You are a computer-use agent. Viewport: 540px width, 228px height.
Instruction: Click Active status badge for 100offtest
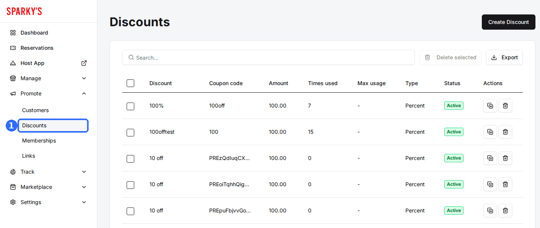point(454,132)
